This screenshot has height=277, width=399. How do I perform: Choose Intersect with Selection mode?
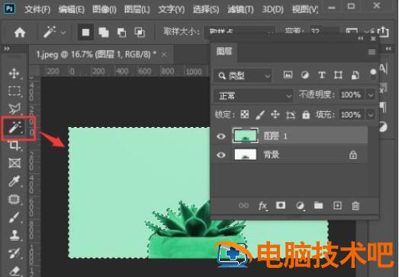point(140,32)
